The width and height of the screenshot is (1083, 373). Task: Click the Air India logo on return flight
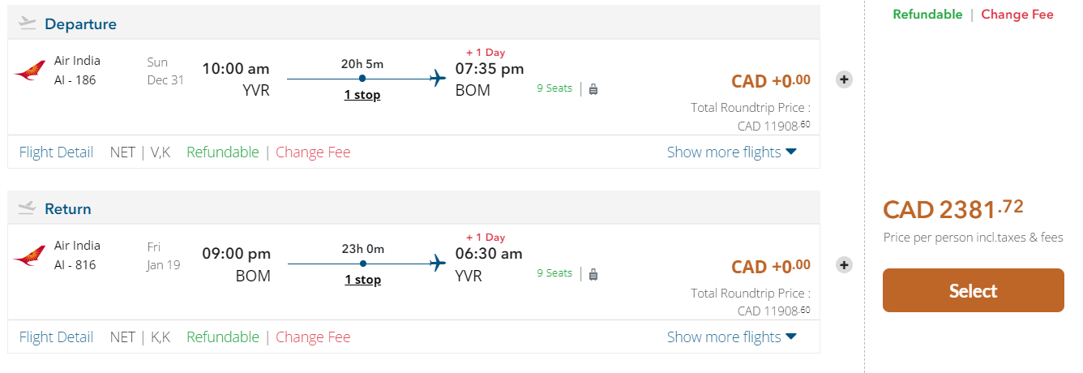click(30, 255)
